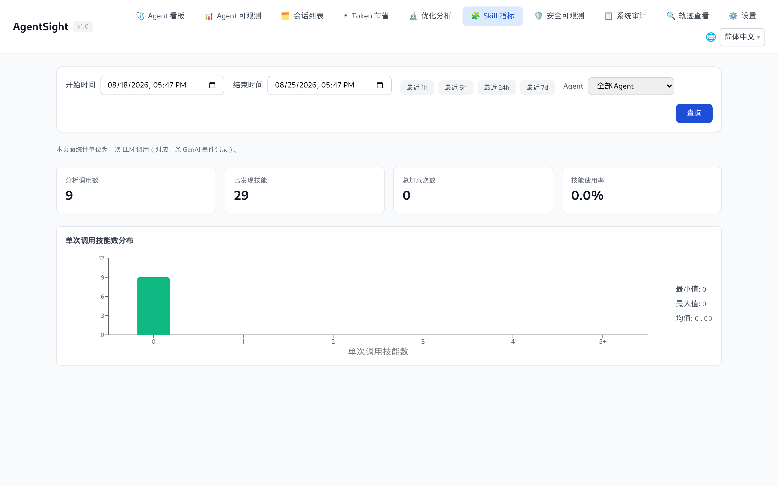Click the 分析调用数 value 9

tap(69, 195)
